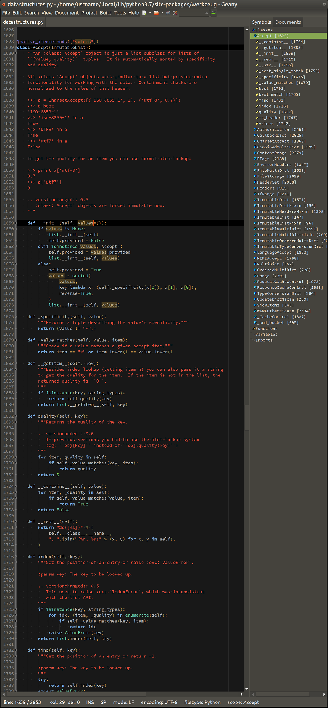The height and width of the screenshot is (708, 328).
Task: Click the Go to line toolbar icon
Action: [x=213, y=13]
